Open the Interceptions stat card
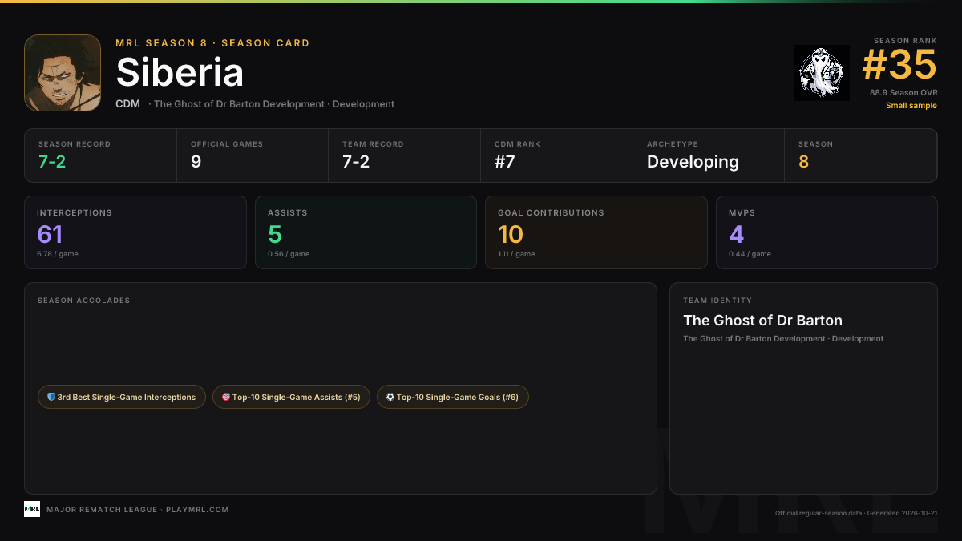 [x=135, y=232]
